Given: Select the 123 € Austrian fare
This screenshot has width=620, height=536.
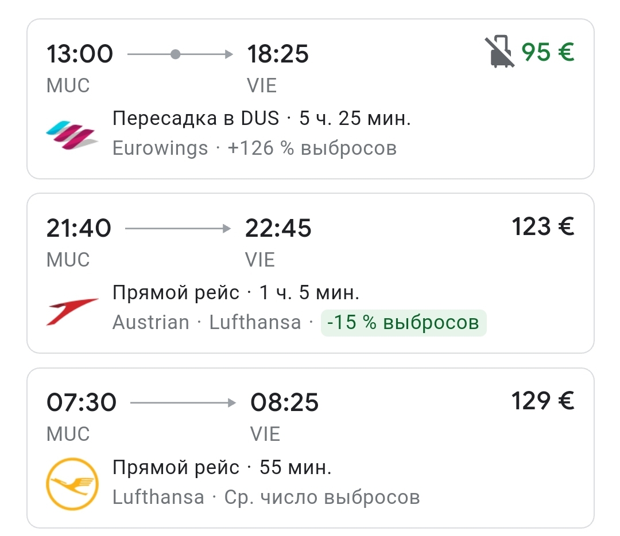Looking at the screenshot, I should point(542,227).
